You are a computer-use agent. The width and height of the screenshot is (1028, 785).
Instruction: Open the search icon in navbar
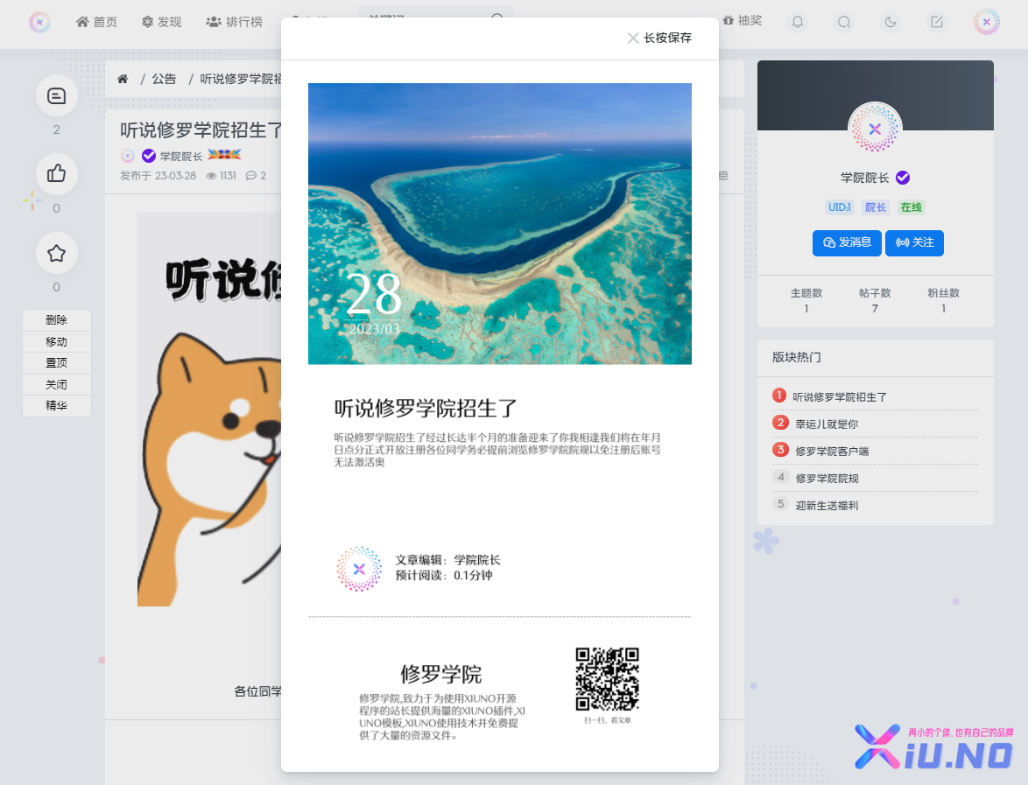(x=844, y=22)
